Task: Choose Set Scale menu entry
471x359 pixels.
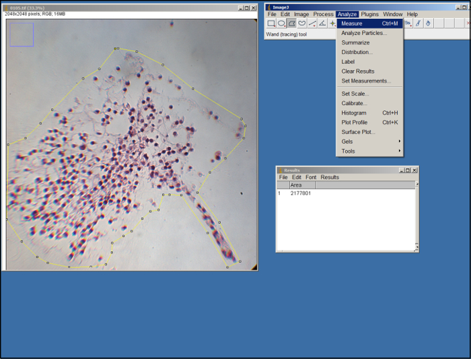Action: tap(355, 94)
